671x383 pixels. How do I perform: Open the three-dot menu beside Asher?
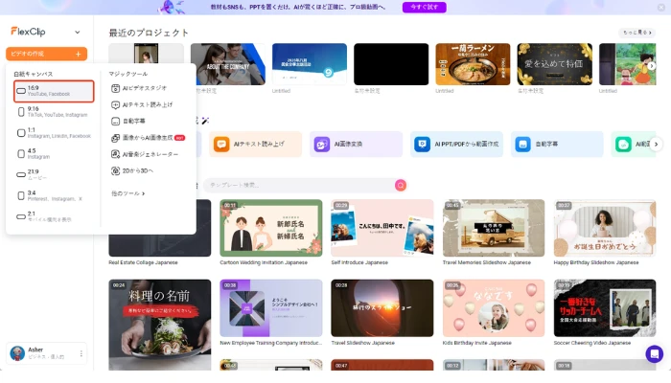click(x=81, y=353)
